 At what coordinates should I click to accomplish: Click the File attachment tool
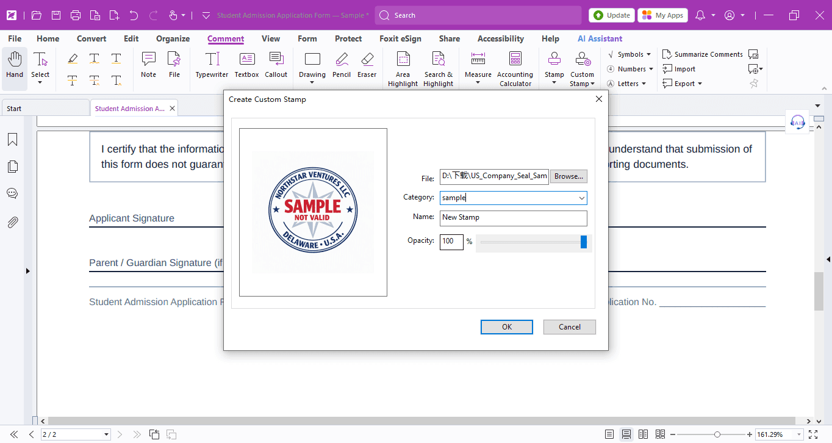point(174,65)
